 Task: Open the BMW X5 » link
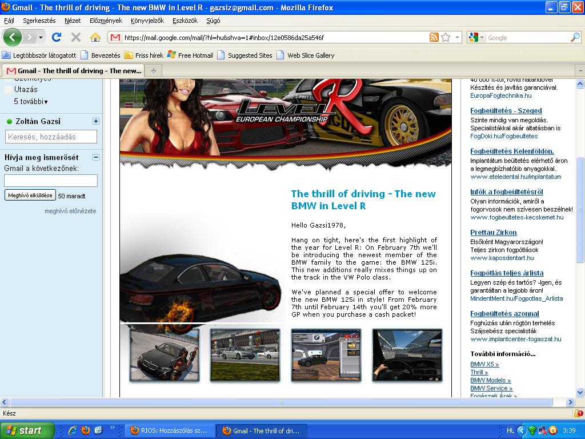[484, 364]
